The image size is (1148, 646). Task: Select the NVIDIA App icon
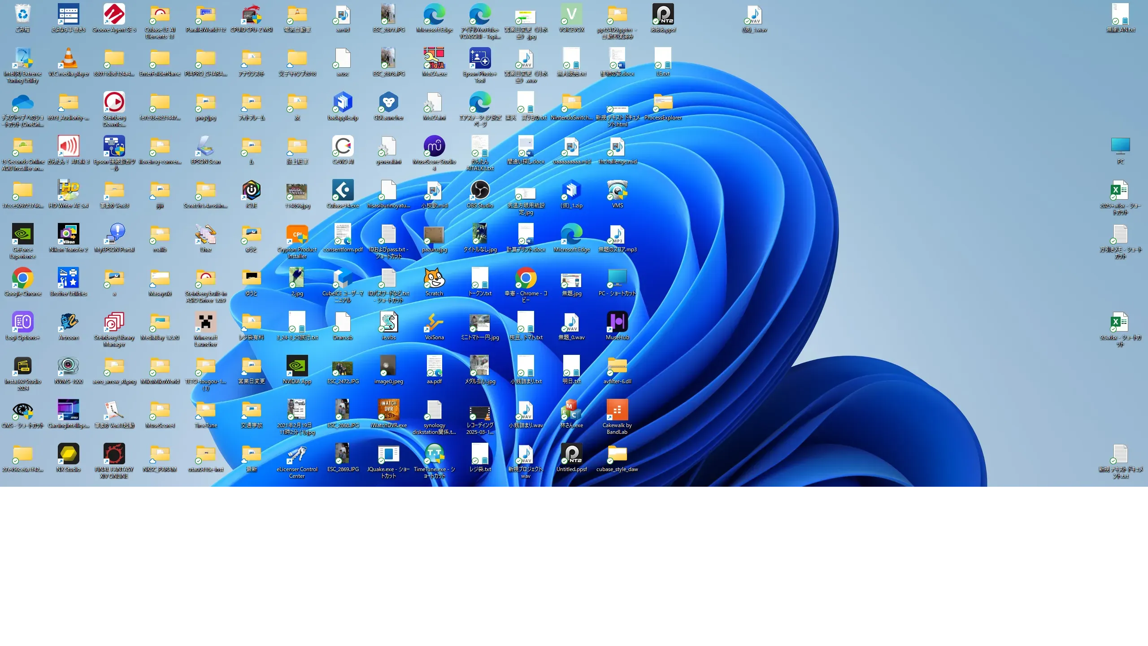[x=297, y=367]
